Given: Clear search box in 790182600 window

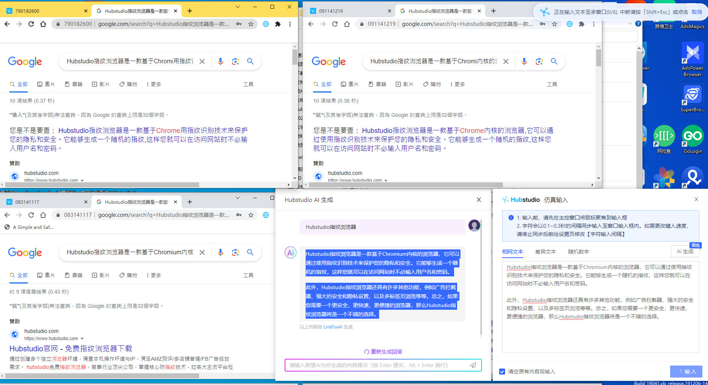Looking at the screenshot, I should (x=202, y=61).
